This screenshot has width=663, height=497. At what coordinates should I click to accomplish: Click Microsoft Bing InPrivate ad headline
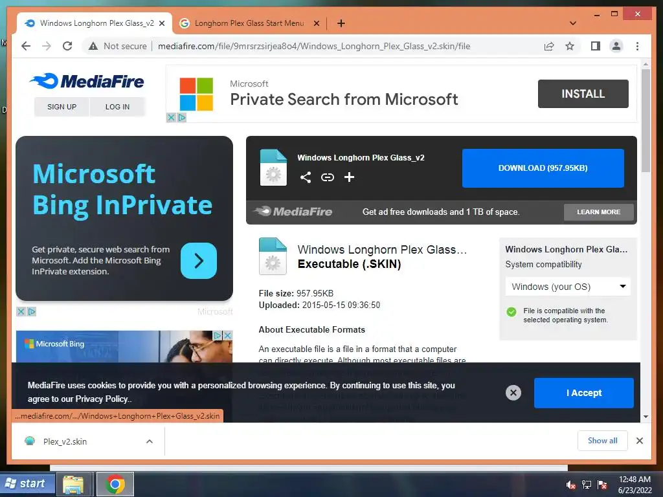pos(122,190)
